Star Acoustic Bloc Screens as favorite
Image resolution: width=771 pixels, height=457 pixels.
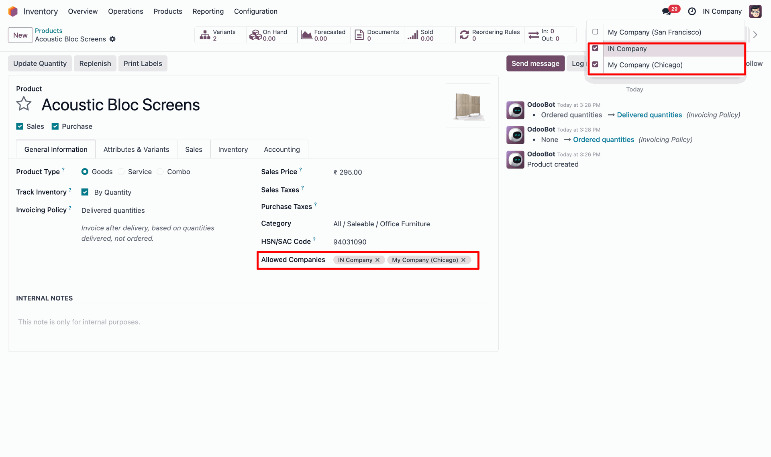[x=24, y=104]
